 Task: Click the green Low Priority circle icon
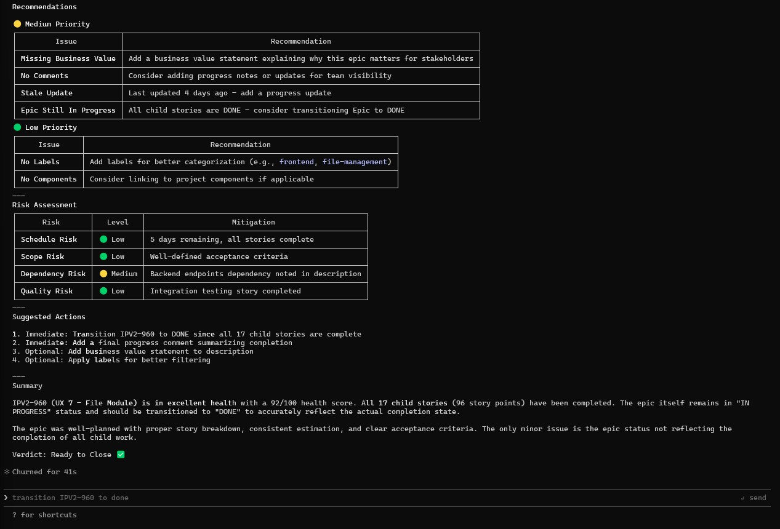click(x=17, y=127)
